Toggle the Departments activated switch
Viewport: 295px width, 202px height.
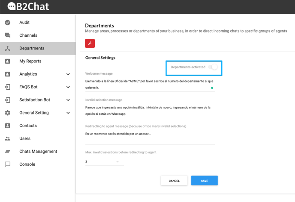[x=213, y=67]
